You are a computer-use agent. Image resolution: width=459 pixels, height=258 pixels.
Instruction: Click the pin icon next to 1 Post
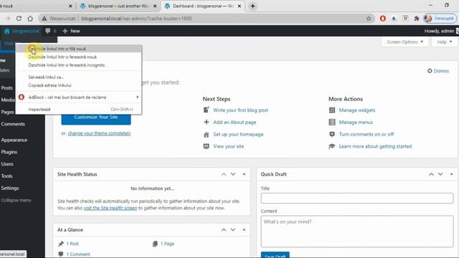(x=61, y=244)
